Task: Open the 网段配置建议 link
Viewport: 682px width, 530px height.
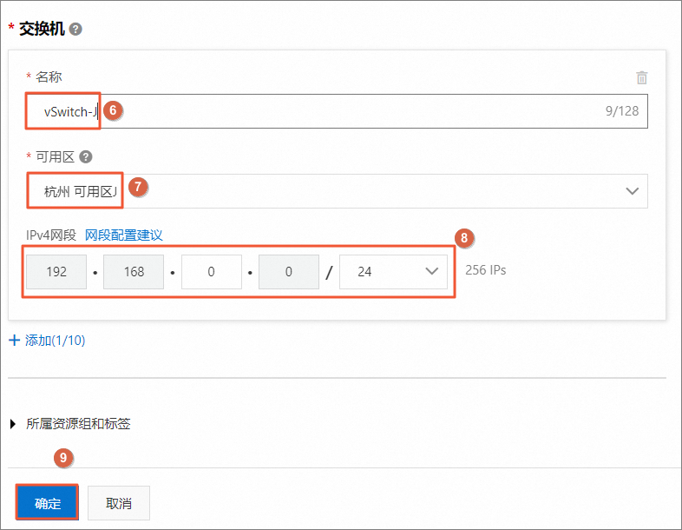Action: point(124,235)
